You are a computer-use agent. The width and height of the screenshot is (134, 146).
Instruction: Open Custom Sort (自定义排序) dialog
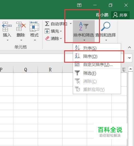pos(97,64)
